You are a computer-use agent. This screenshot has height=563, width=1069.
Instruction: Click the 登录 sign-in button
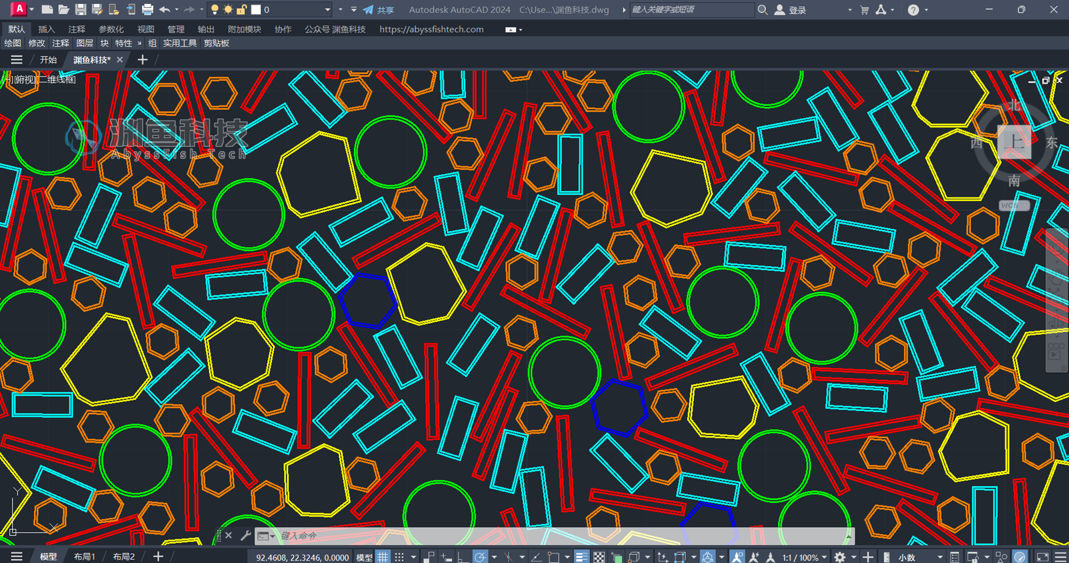click(x=791, y=10)
